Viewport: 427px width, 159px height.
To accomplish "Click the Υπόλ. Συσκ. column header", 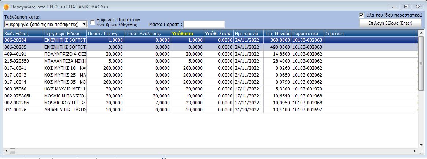I will coord(219,33).
